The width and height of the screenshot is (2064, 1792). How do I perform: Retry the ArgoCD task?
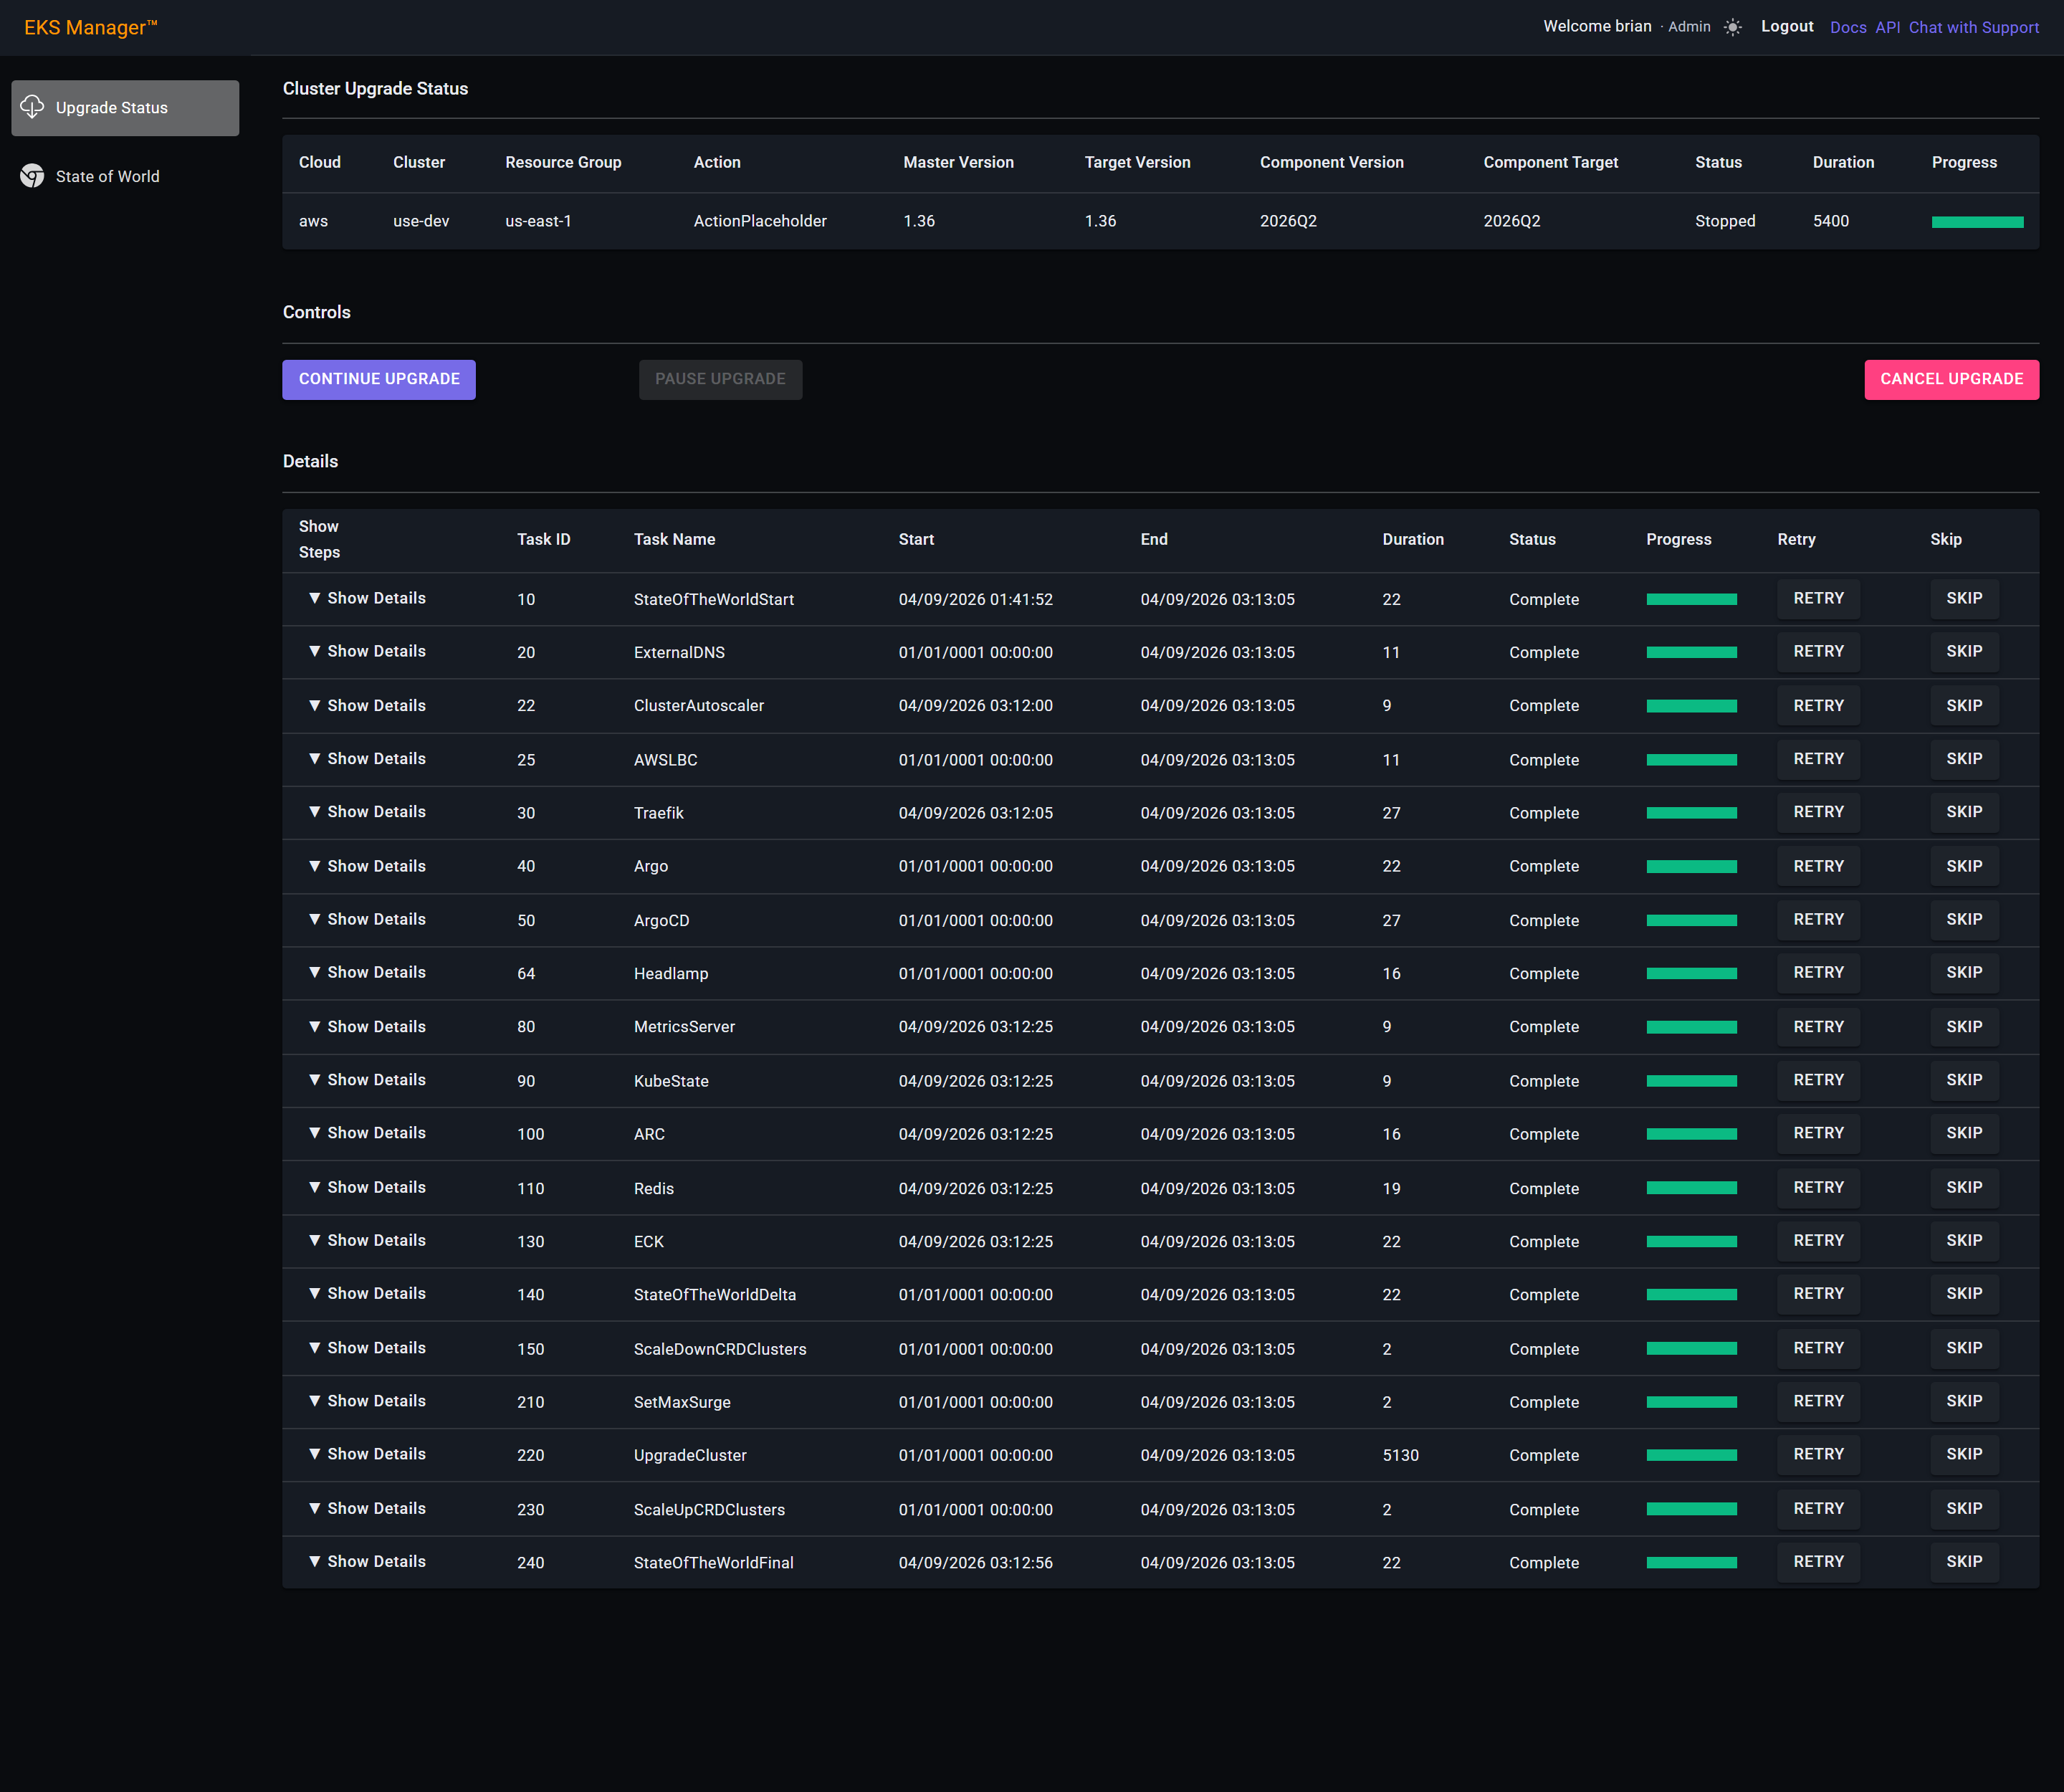click(1818, 919)
